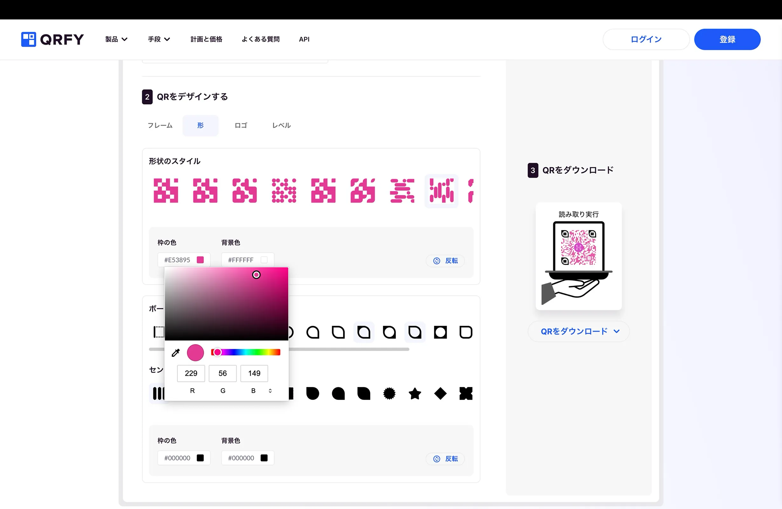Open the レベル tab
Viewport: 782px width, 509px height.
[x=281, y=125]
